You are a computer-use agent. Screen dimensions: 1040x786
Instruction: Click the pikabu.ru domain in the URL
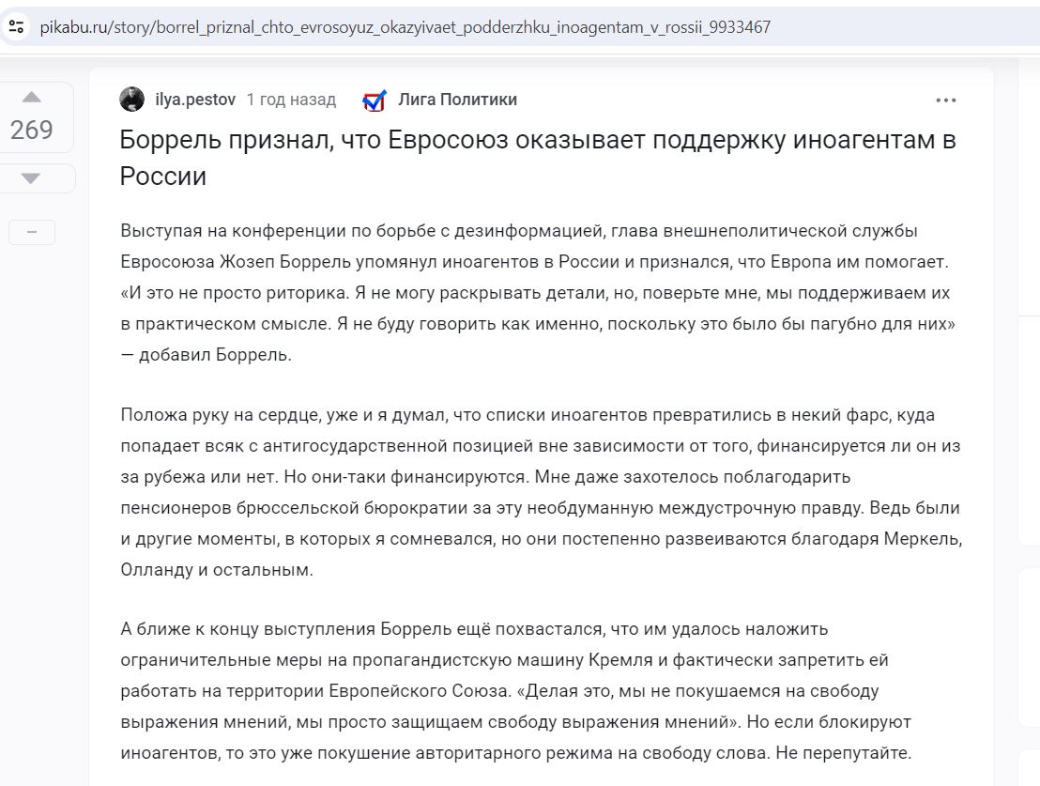click(76, 27)
